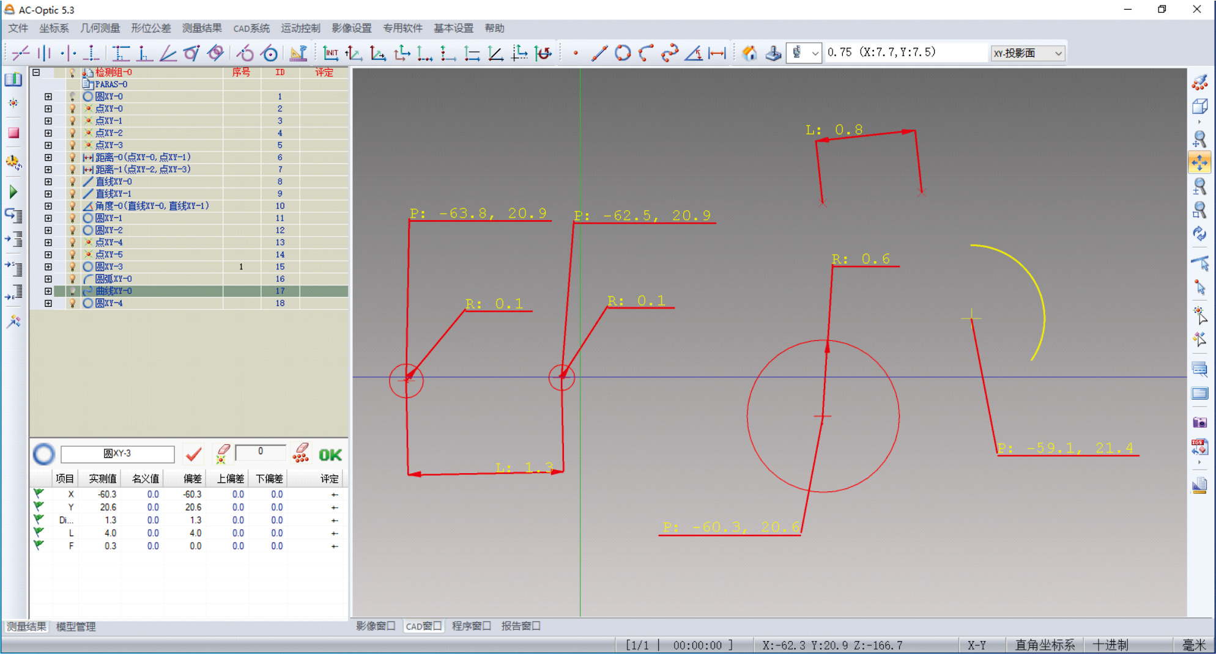This screenshot has width=1216, height=654.
Task: Toggle lightbulb visibility for 曲线XY-0
Action: [72, 291]
